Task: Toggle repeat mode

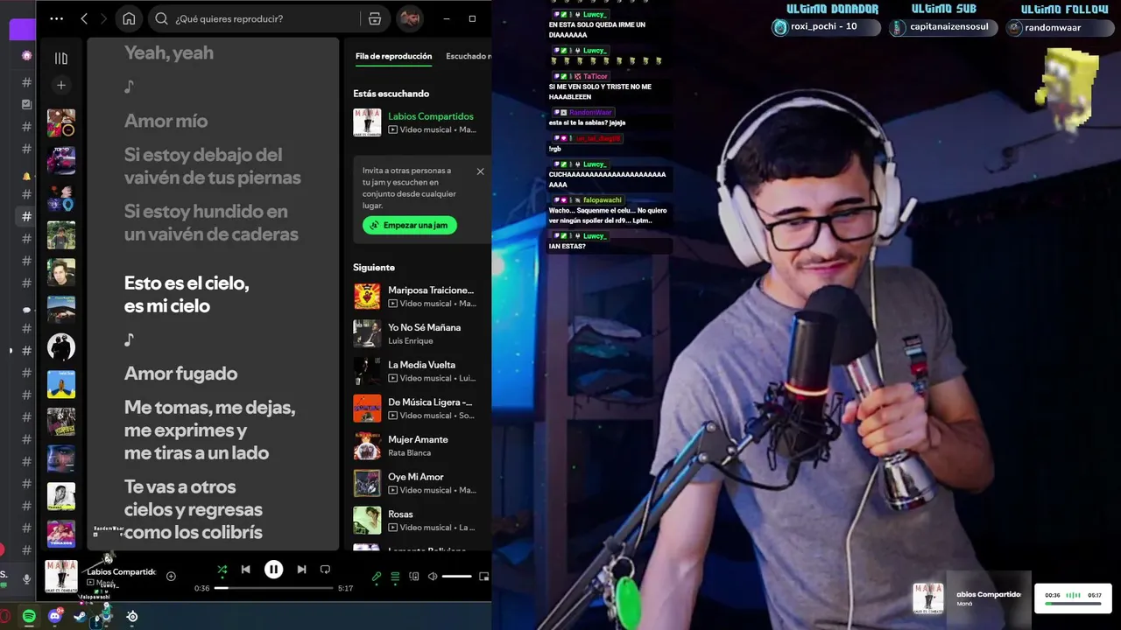Action: (325, 570)
